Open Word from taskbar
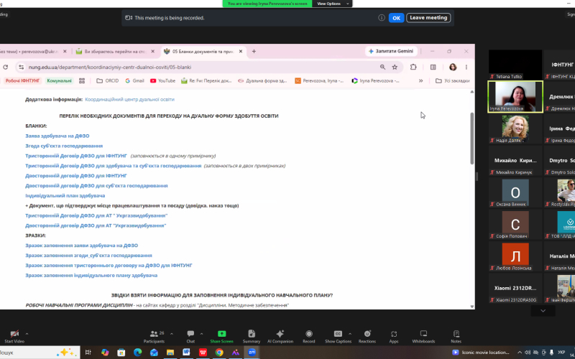This screenshot has height=359, width=575. 186,353
